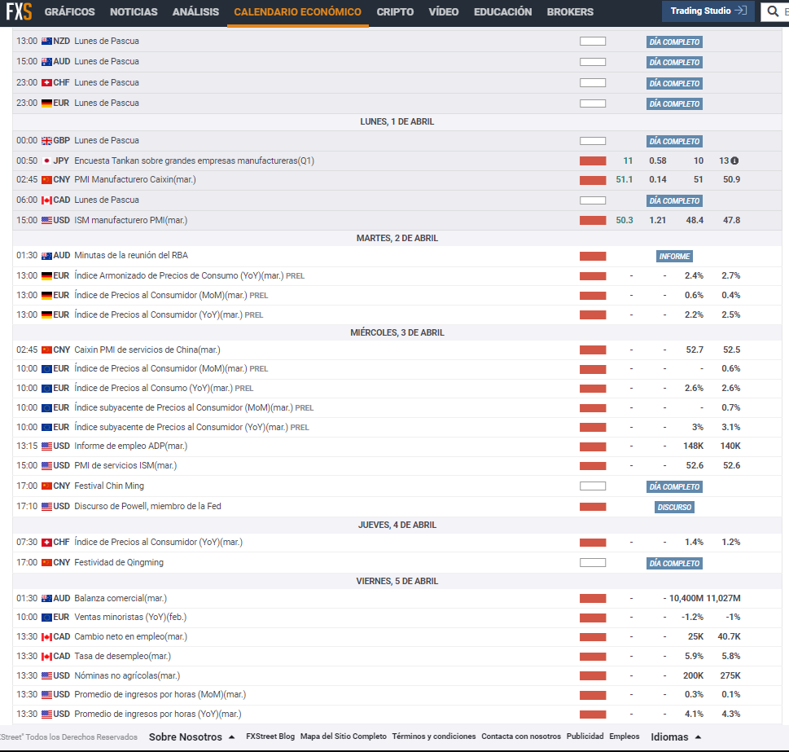Click the Australian flag on Balanza comercial row
Image resolution: width=789 pixels, height=752 pixels.
tap(46, 598)
